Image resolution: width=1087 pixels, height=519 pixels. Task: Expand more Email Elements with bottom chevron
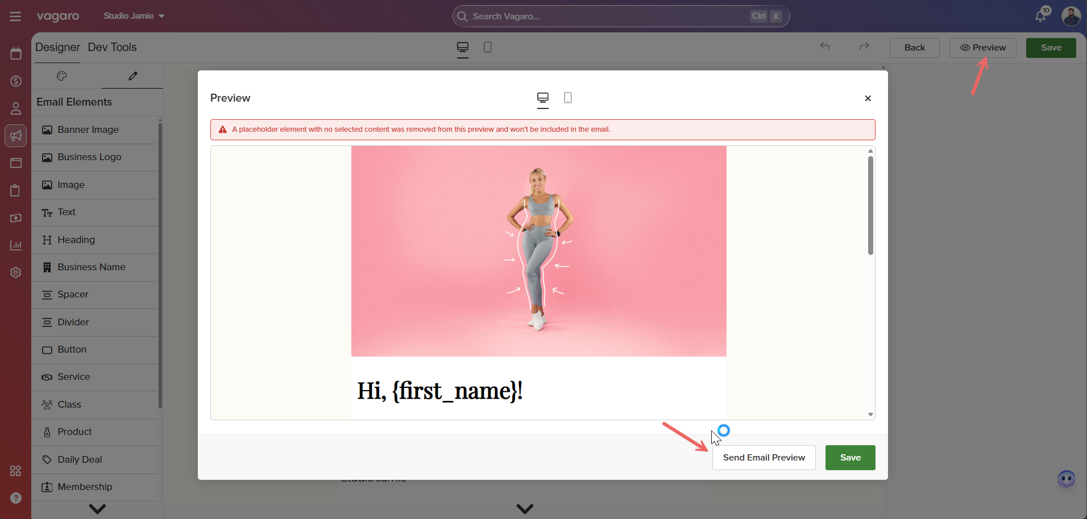[97, 509]
